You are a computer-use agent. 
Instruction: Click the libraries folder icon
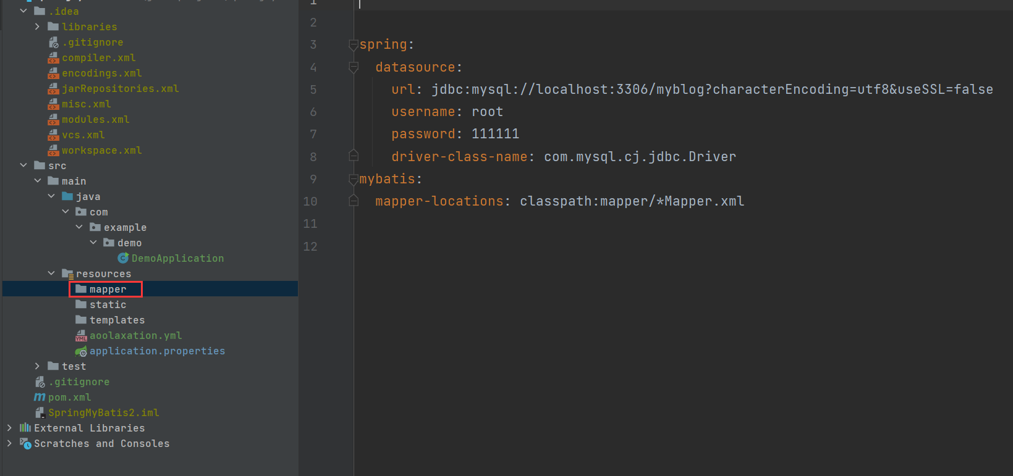pyautogui.click(x=53, y=27)
